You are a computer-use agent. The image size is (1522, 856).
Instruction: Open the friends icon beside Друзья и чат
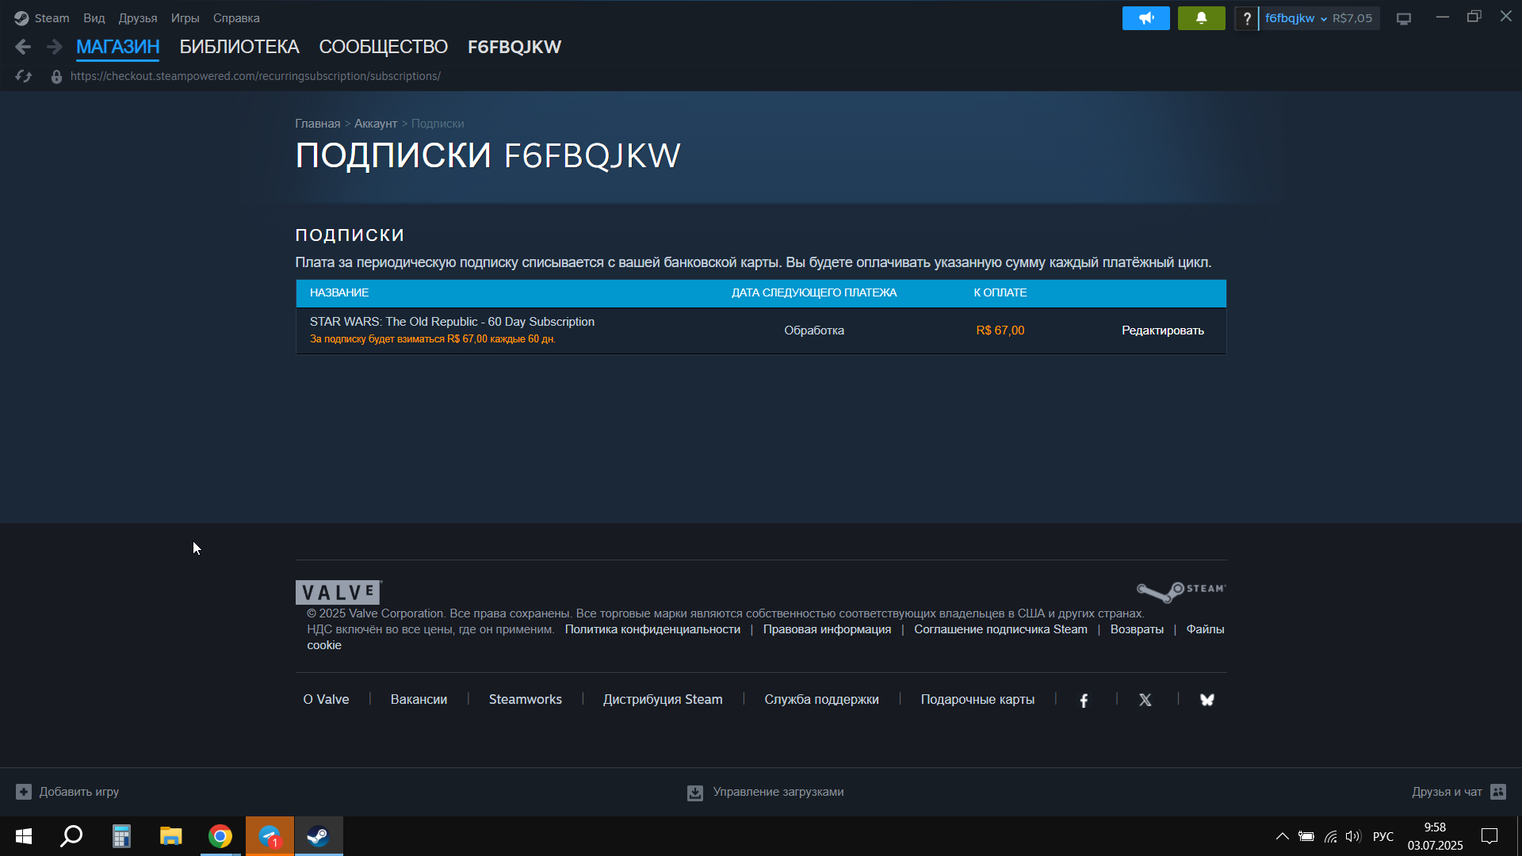click(x=1498, y=792)
